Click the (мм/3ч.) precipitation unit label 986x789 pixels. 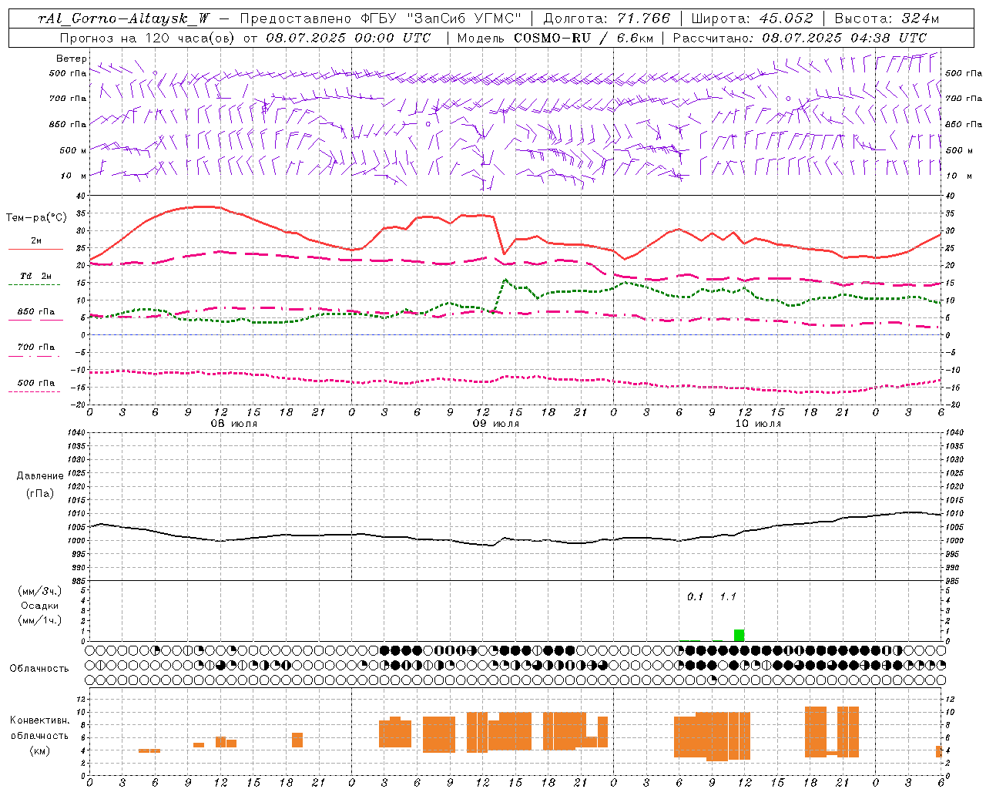click(x=40, y=591)
